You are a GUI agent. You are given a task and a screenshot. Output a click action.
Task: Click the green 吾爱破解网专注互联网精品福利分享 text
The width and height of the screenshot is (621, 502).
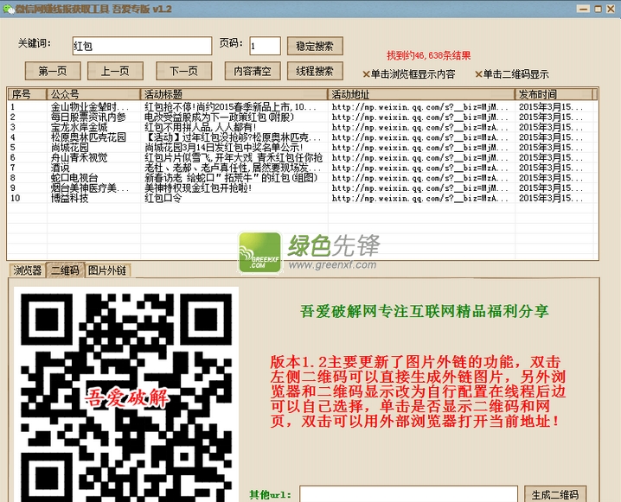(x=424, y=311)
